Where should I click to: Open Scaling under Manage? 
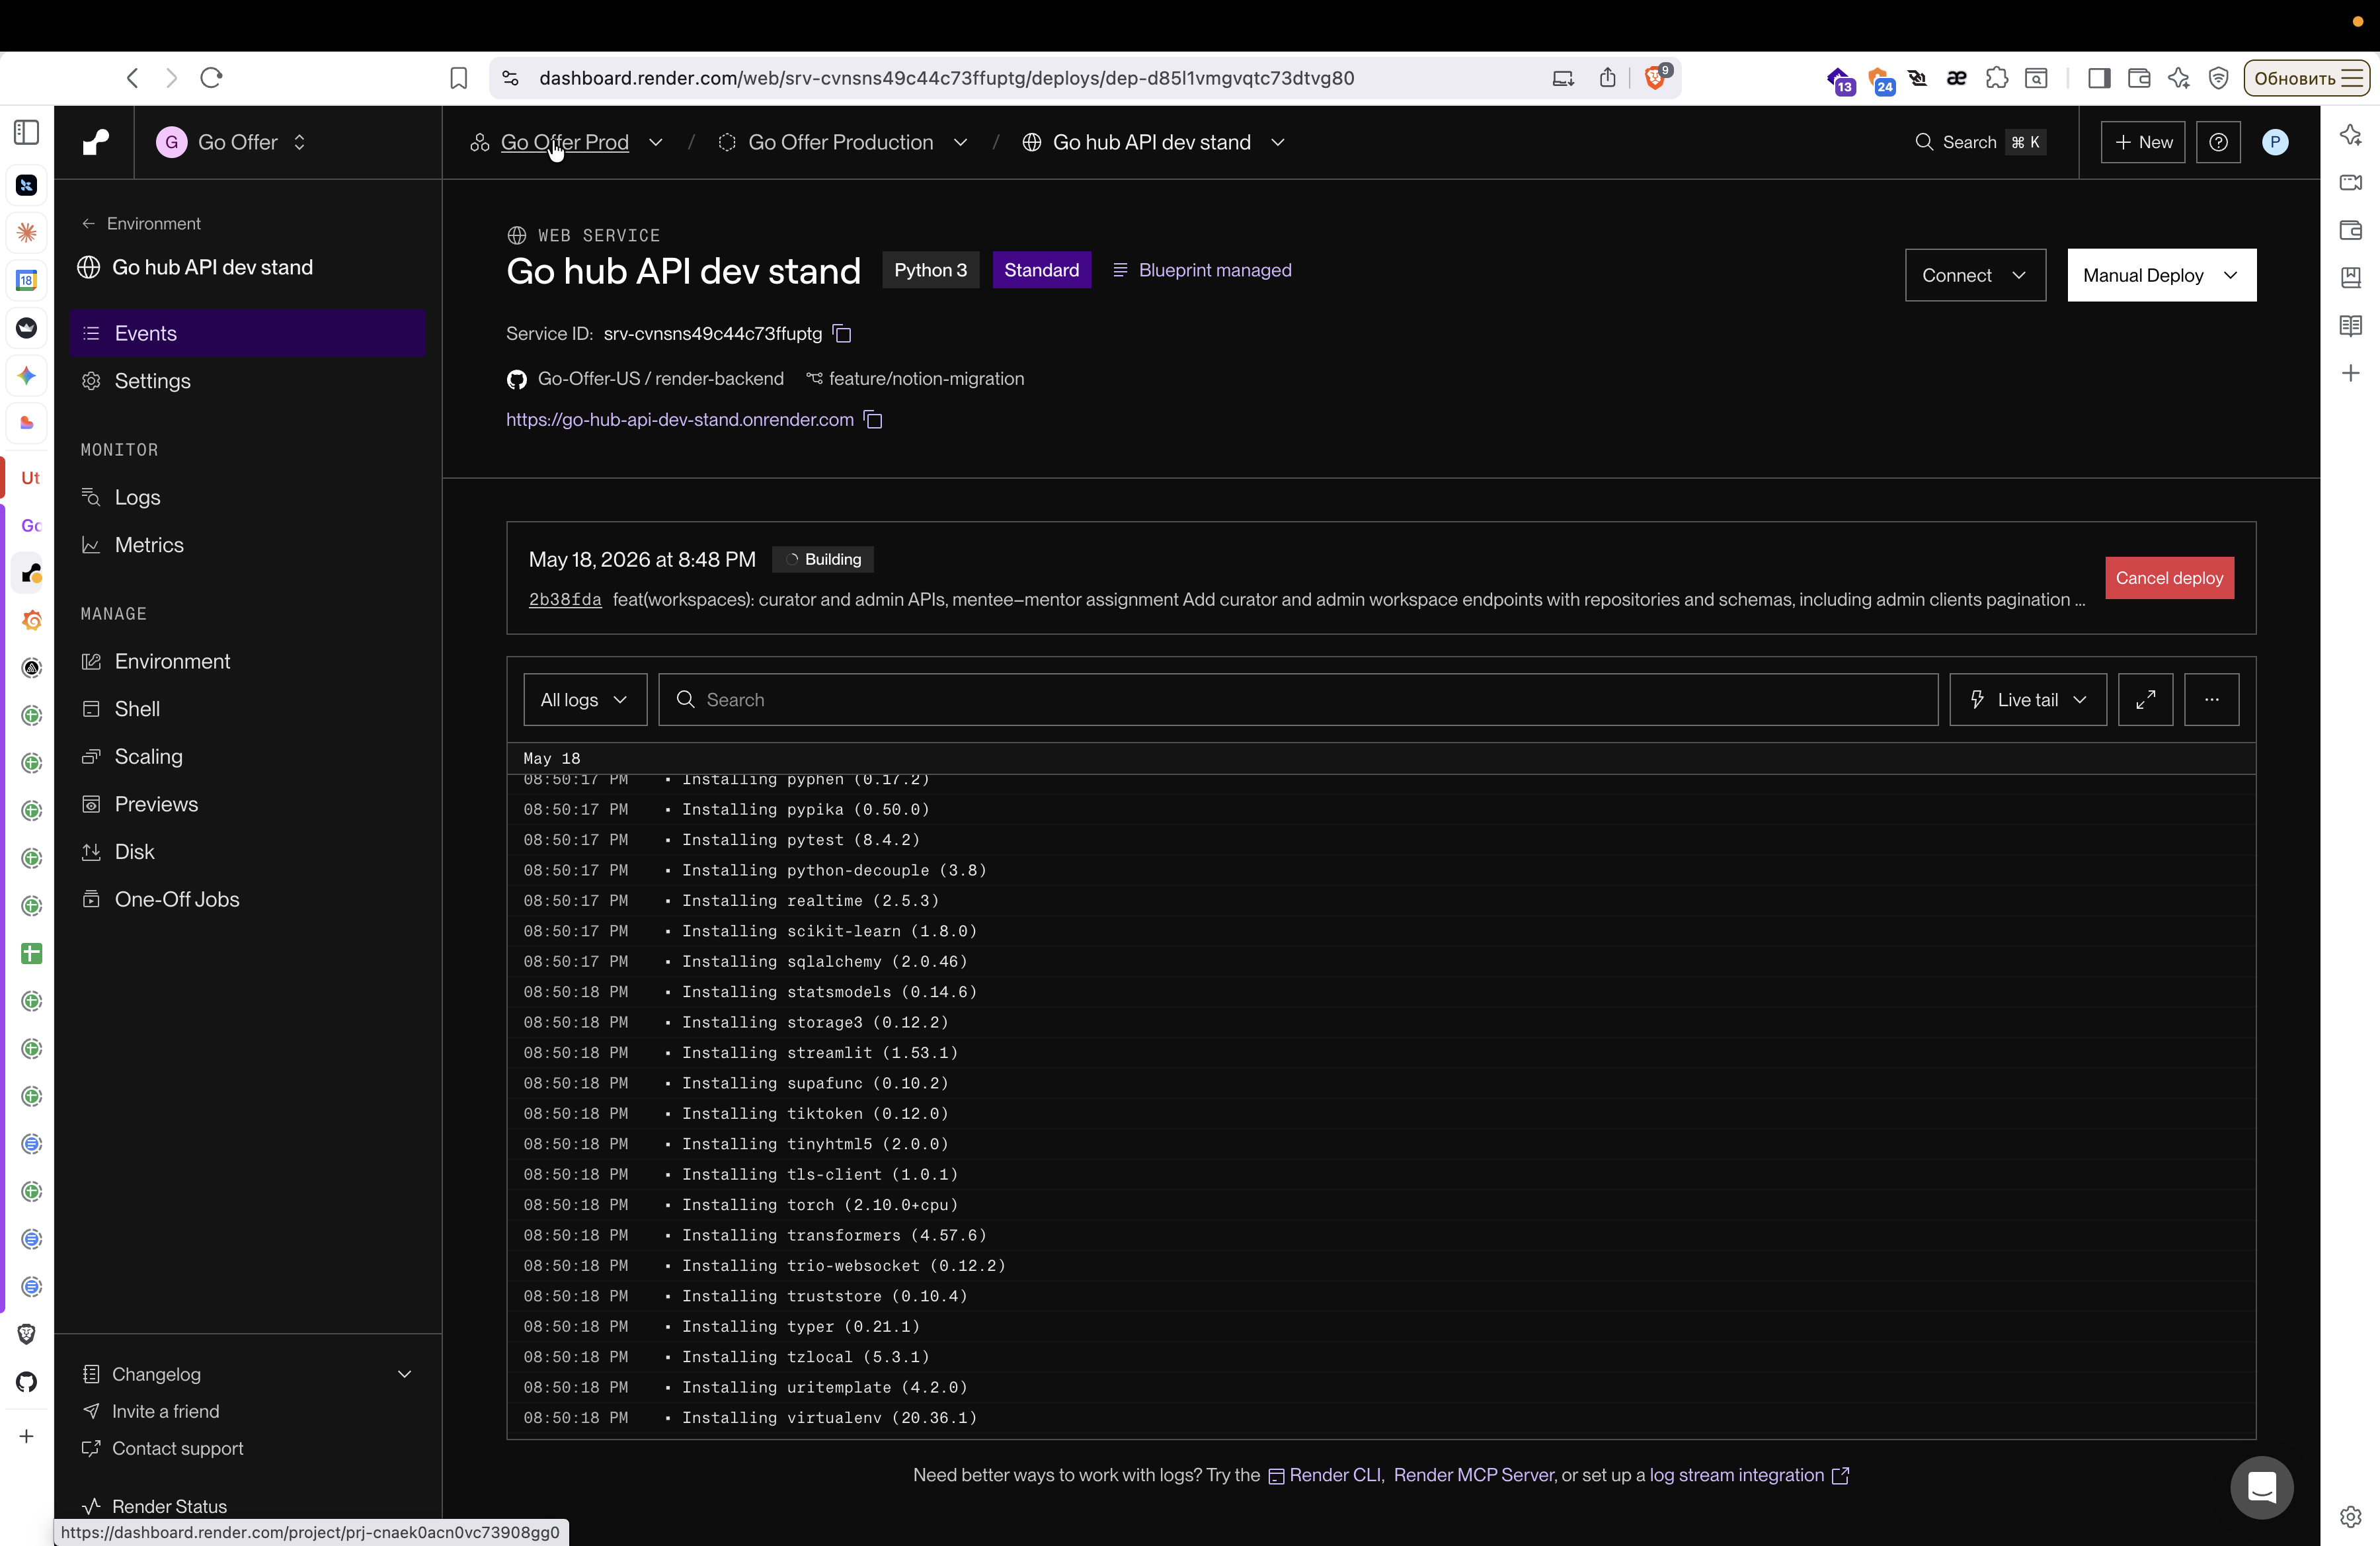[248, 757]
